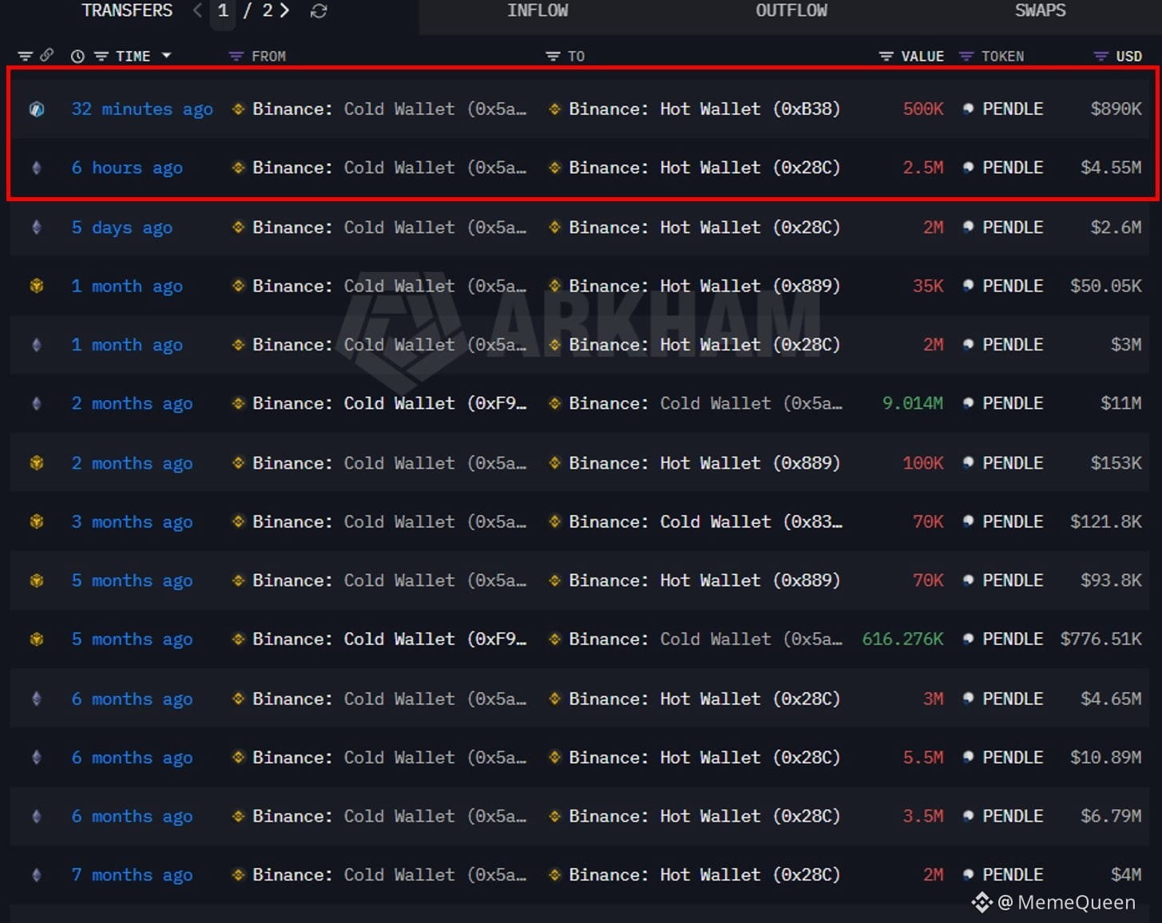Image resolution: width=1162 pixels, height=923 pixels.
Task: Click the BNB chain icon on the 35K row
Action: pos(37,286)
